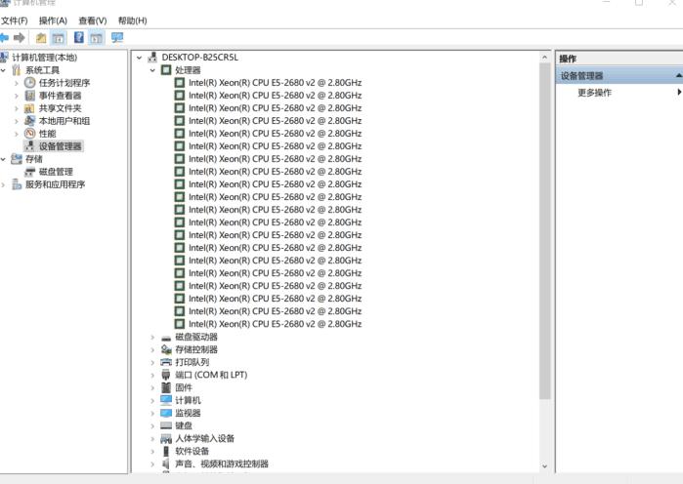Collapse the 存储 tree node
The width and height of the screenshot is (683, 484).
click(x=4, y=159)
